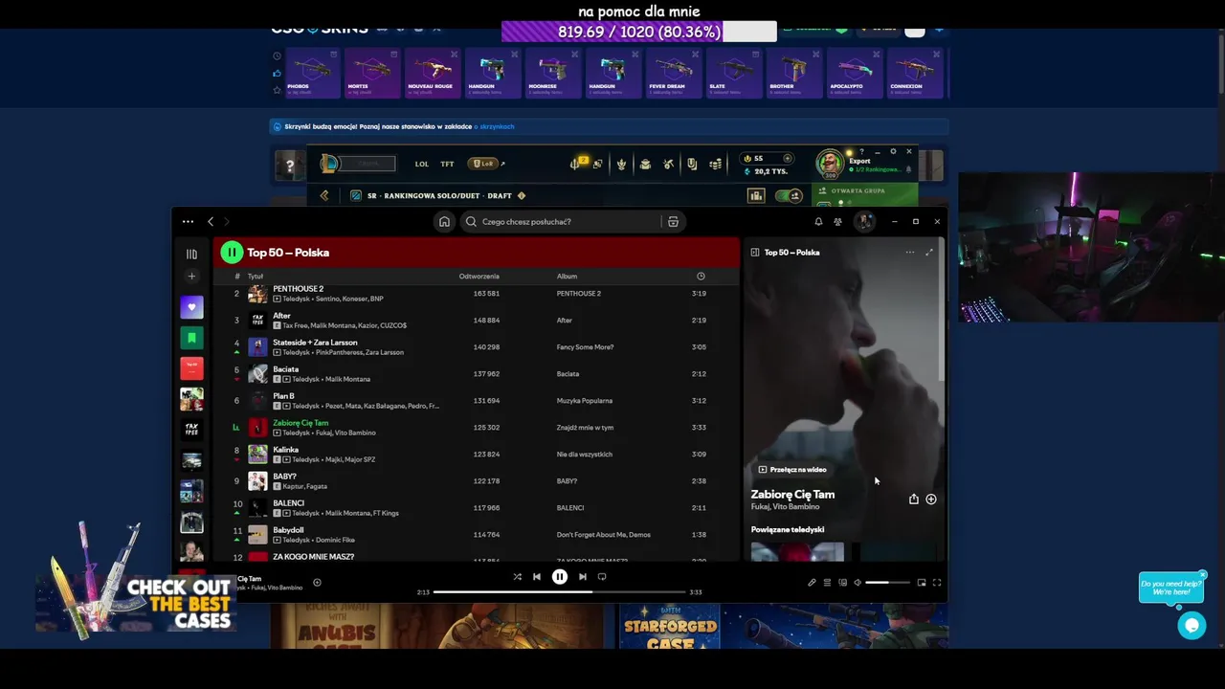Toggle shuffle in the player bar
The height and width of the screenshot is (689, 1225).
pos(517,577)
